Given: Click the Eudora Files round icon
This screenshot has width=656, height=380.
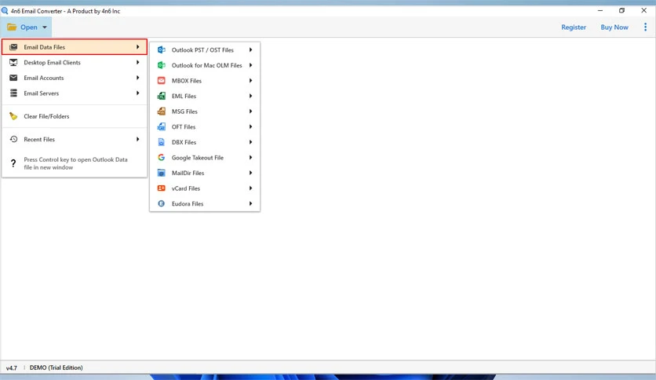Looking at the screenshot, I should [x=161, y=203].
